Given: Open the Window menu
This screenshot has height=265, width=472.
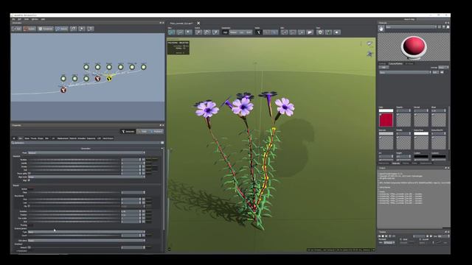Looking at the screenshot, I should pos(35,19).
